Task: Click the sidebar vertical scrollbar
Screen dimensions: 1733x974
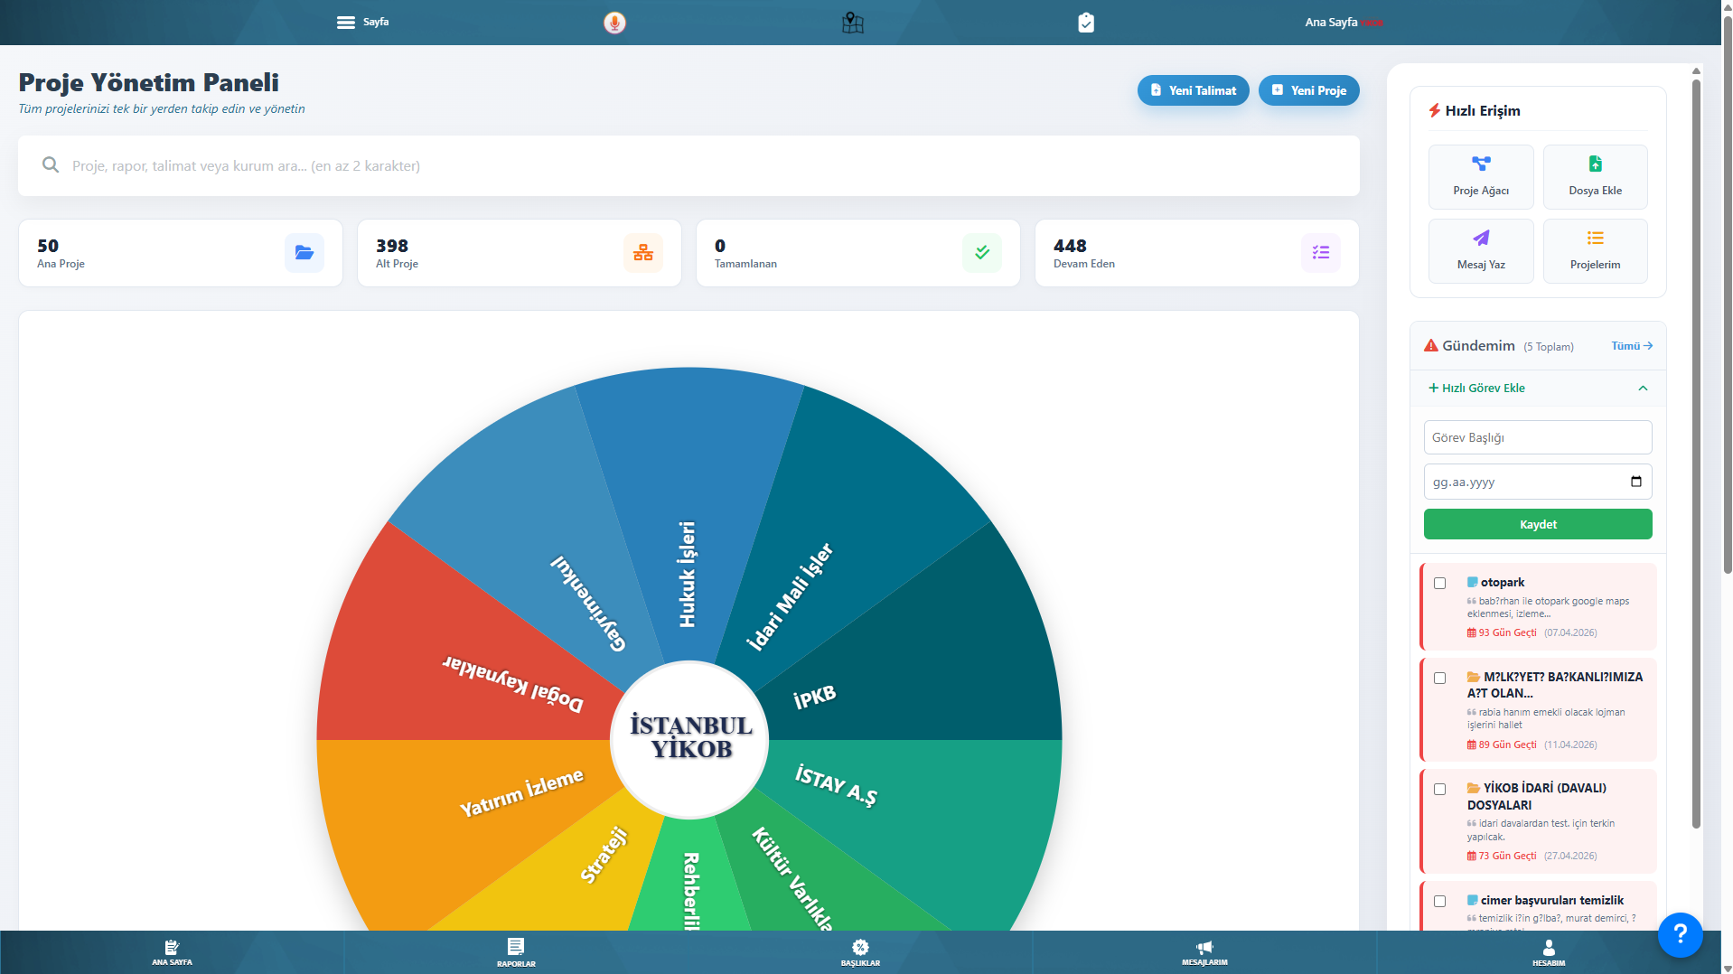Action: pyautogui.click(x=1696, y=452)
